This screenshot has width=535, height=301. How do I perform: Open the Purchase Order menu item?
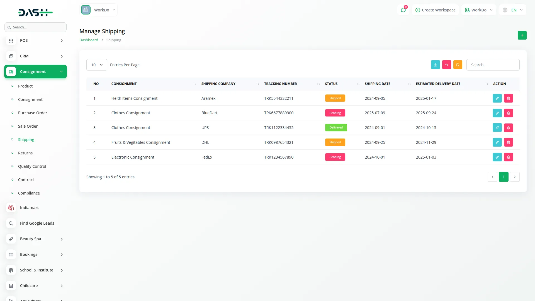pyautogui.click(x=33, y=113)
